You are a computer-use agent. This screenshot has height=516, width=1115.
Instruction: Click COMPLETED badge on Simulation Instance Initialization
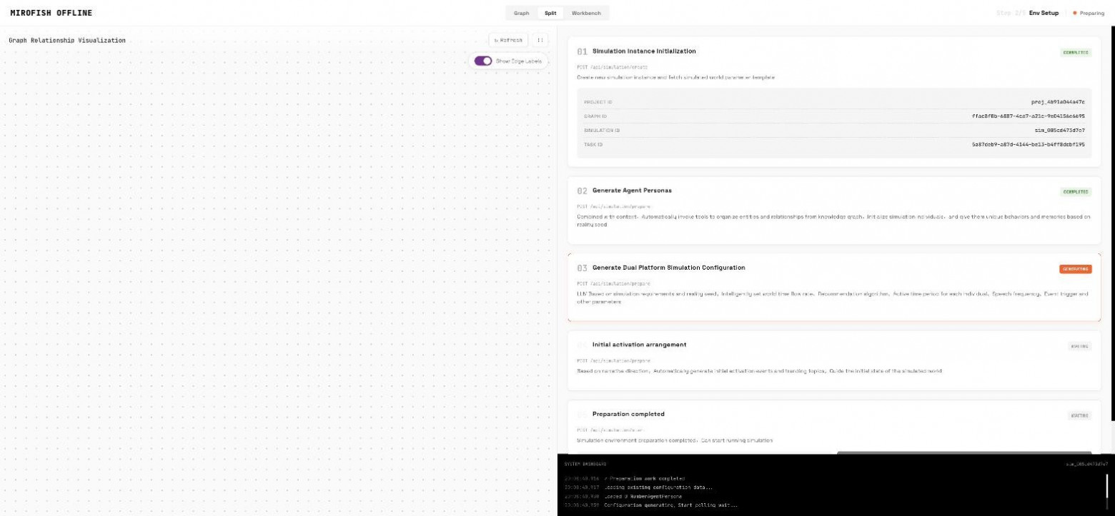pyautogui.click(x=1076, y=53)
